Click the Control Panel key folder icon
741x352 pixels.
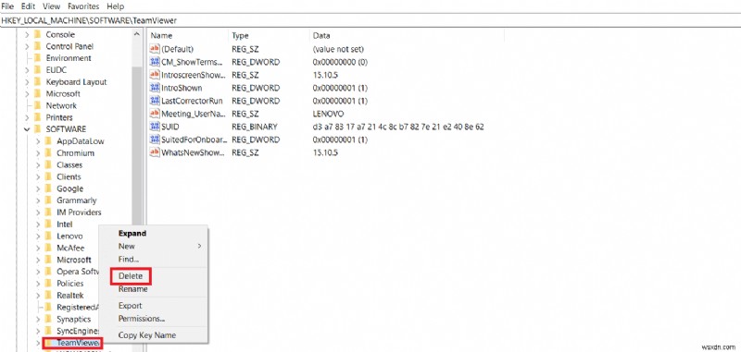(37, 46)
